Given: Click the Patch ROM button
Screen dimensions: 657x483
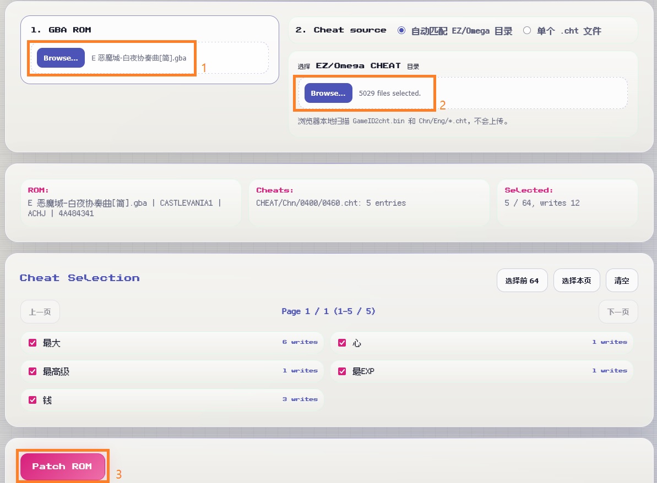Looking at the screenshot, I should [x=62, y=466].
